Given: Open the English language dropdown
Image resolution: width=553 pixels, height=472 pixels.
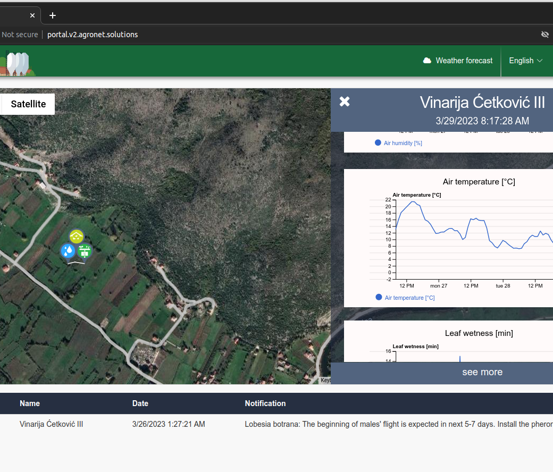Looking at the screenshot, I should click(x=525, y=61).
